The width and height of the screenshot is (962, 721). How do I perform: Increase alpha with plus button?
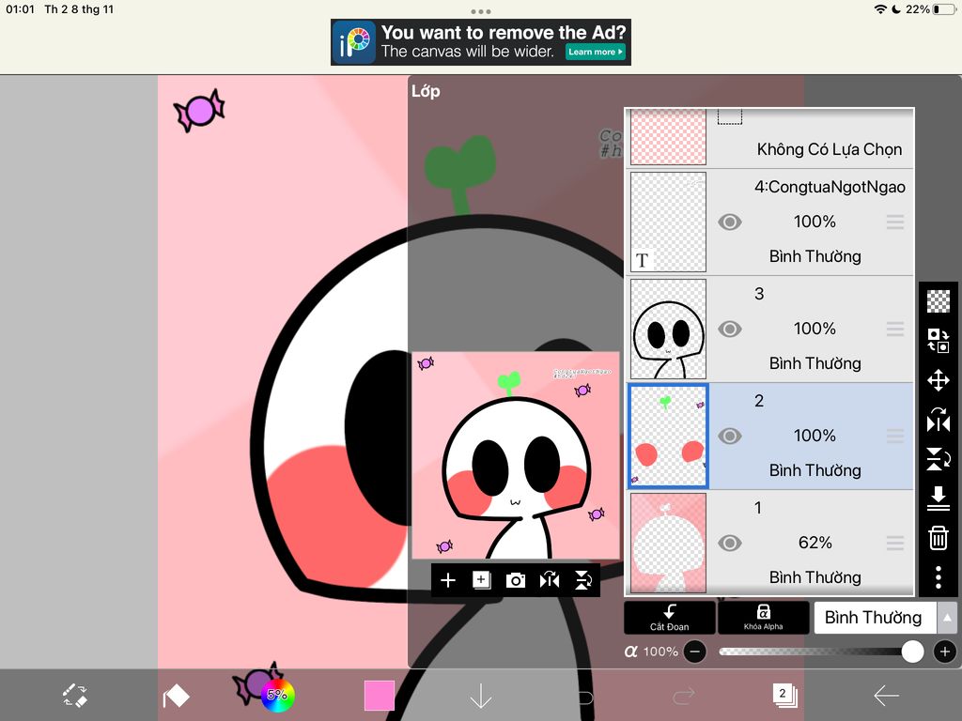tap(945, 652)
